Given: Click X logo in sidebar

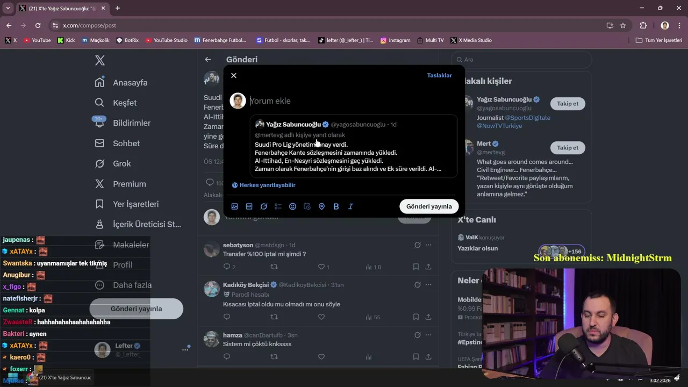Looking at the screenshot, I should (100, 60).
